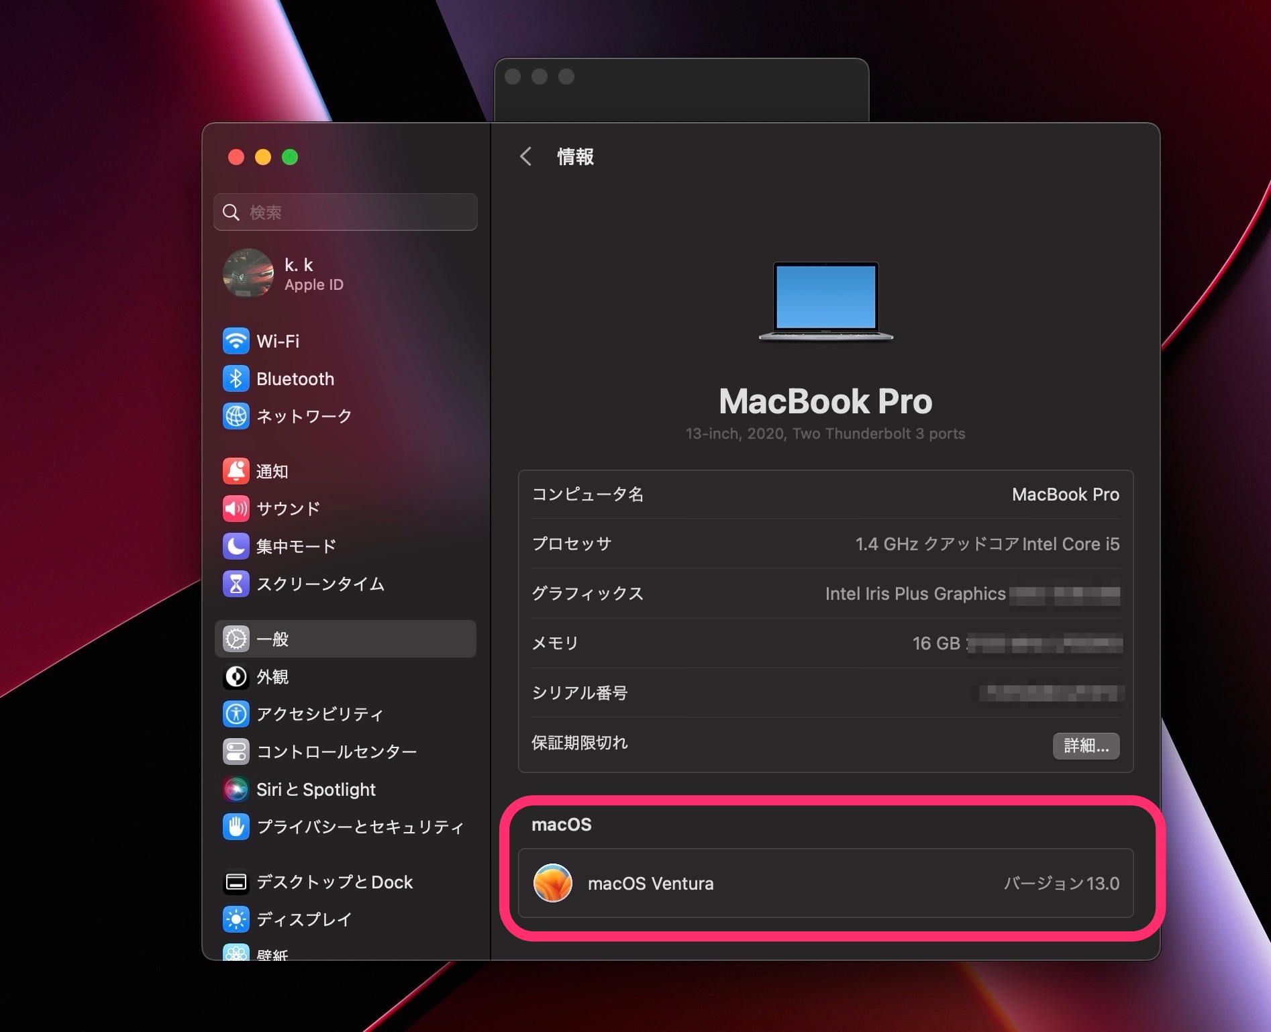Viewport: 1271px width, 1032px height.
Task: Click the シリアル番号 row label
Action: tap(580, 692)
